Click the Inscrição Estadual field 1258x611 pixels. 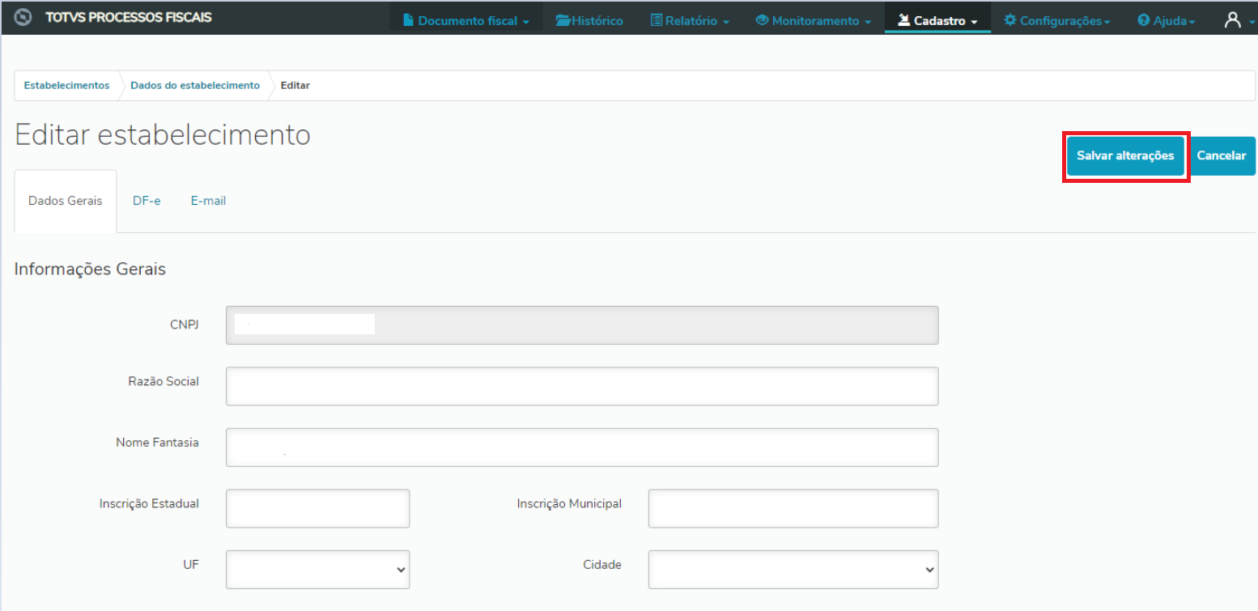click(318, 508)
